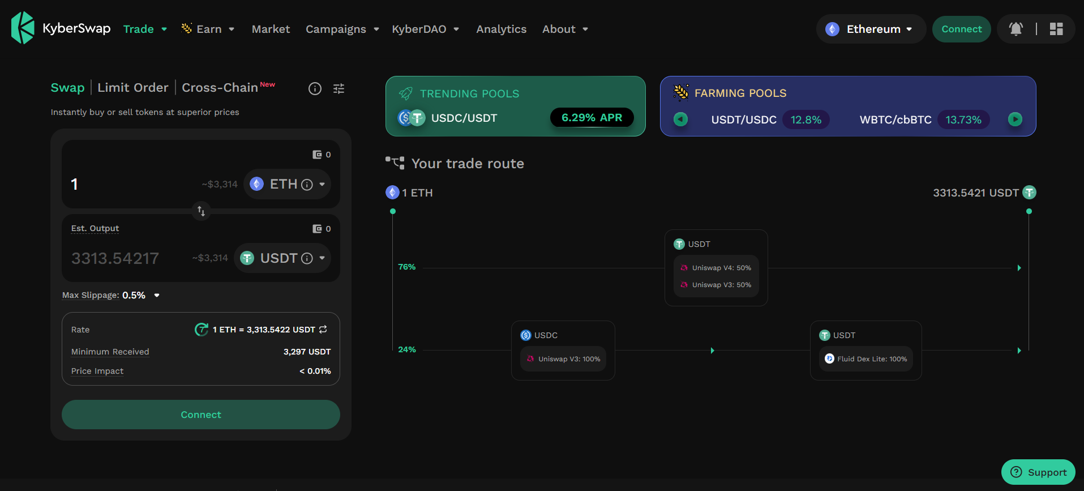Go to next farming pool
1084x491 pixels.
(x=1015, y=119)
